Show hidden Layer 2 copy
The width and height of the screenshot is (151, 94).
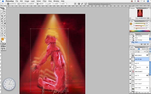[130, 88]
